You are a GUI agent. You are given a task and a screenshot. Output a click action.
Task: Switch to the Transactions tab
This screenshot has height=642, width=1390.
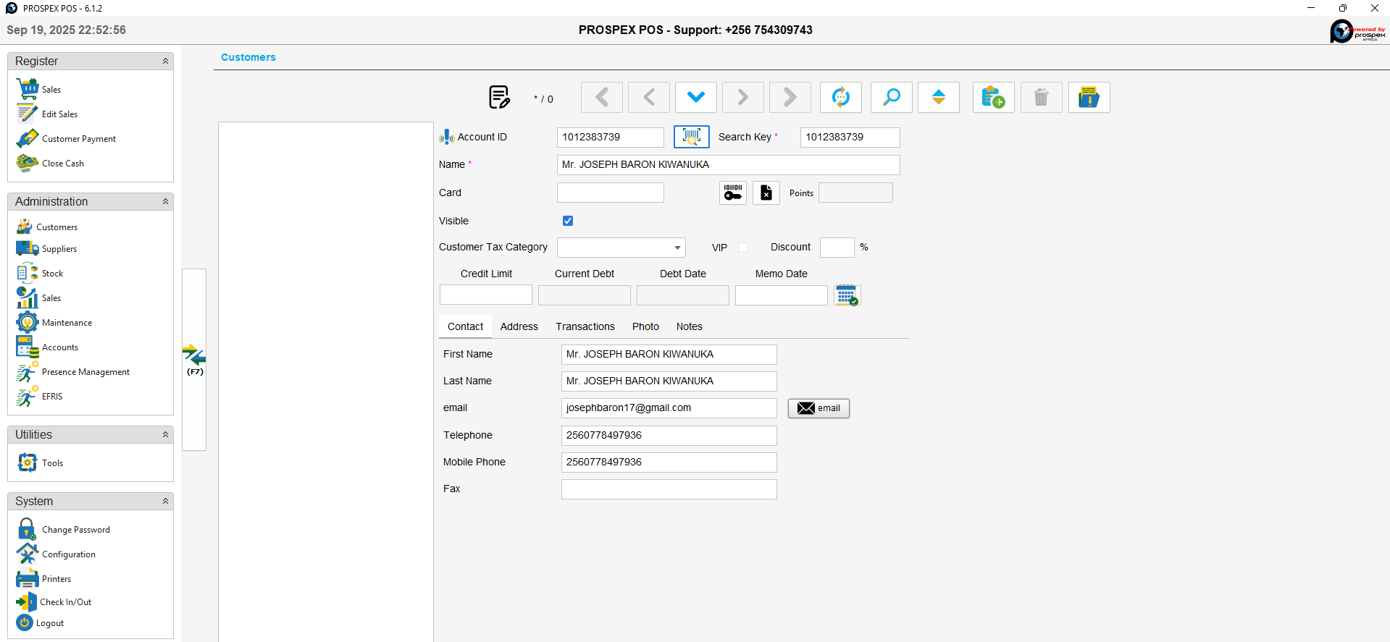(585, 326)
